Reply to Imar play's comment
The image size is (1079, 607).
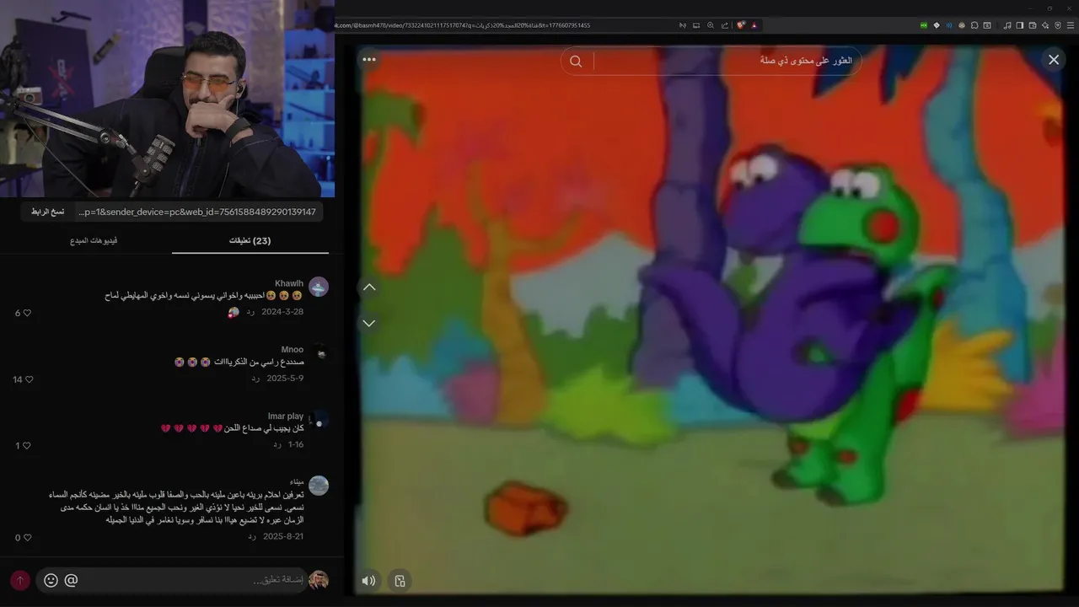[277, 444]
